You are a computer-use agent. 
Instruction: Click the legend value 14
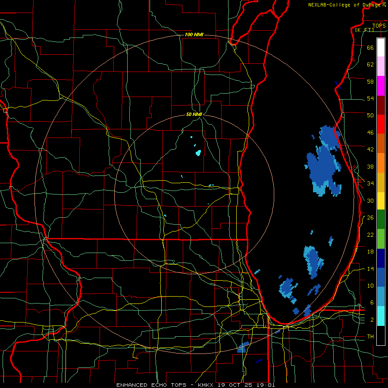(x=370, y=269)
